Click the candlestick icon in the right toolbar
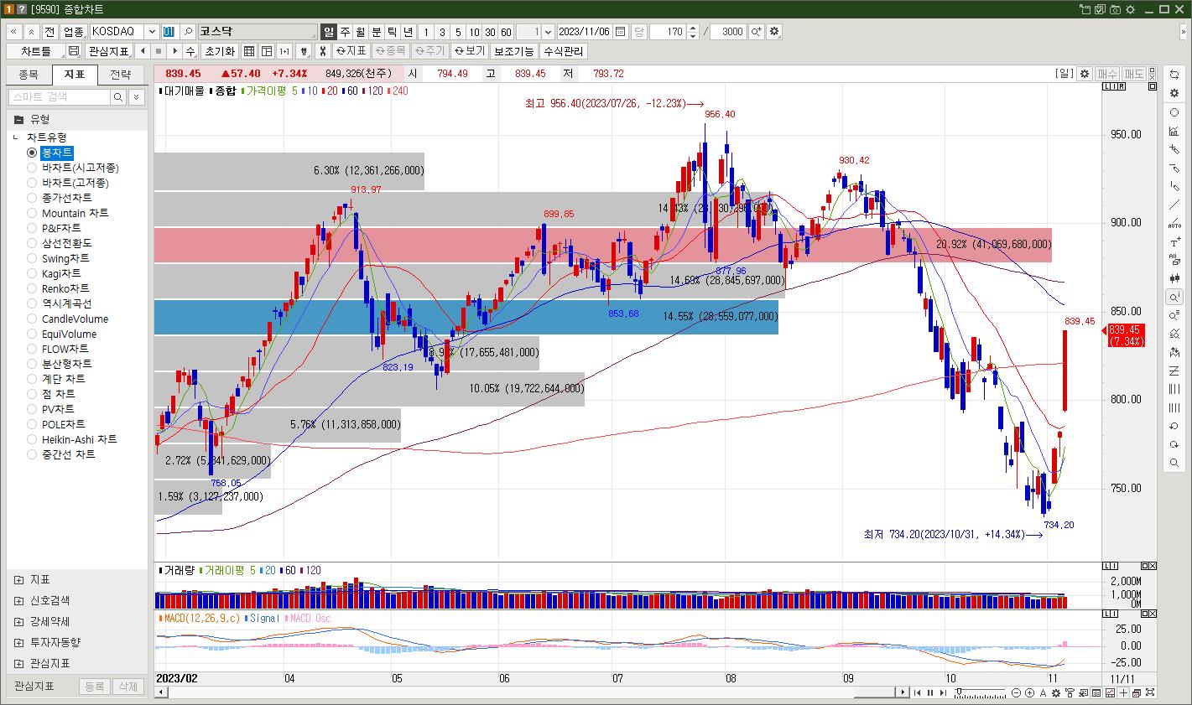 [1174, 278]
